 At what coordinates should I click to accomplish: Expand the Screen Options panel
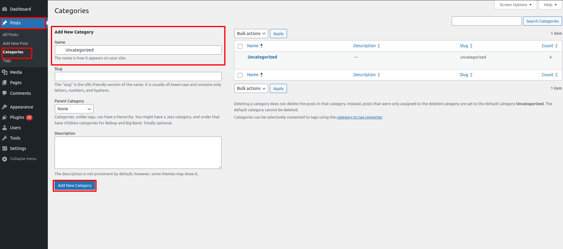coord(515,5)
